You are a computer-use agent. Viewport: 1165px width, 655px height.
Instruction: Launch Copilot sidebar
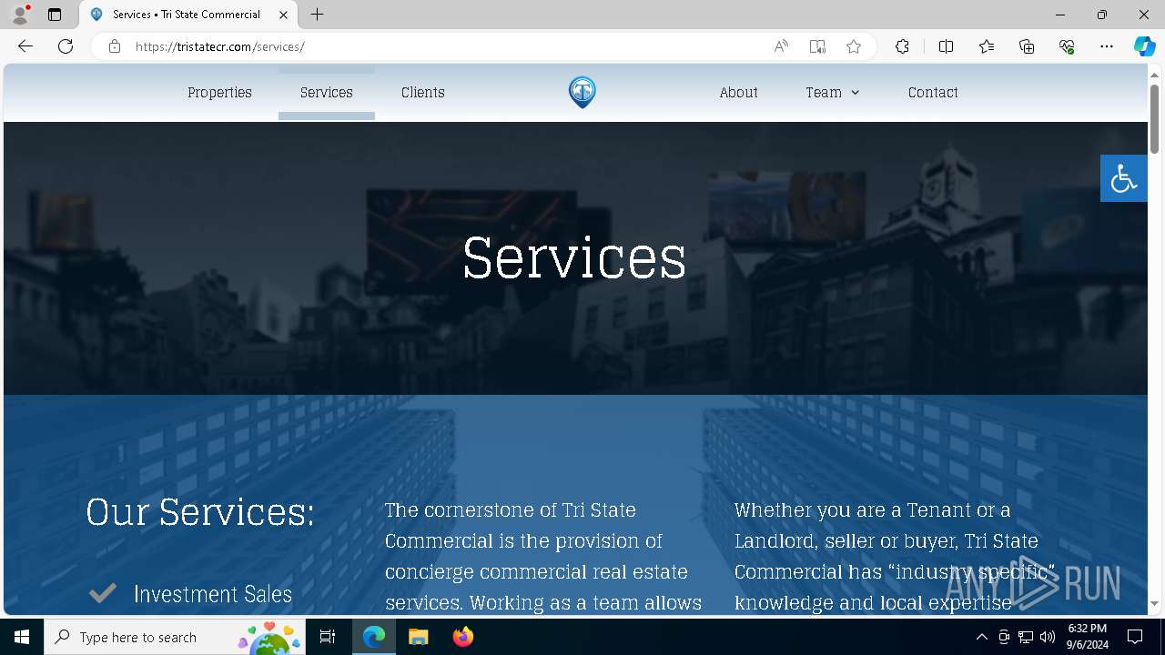pos(1144,46)
